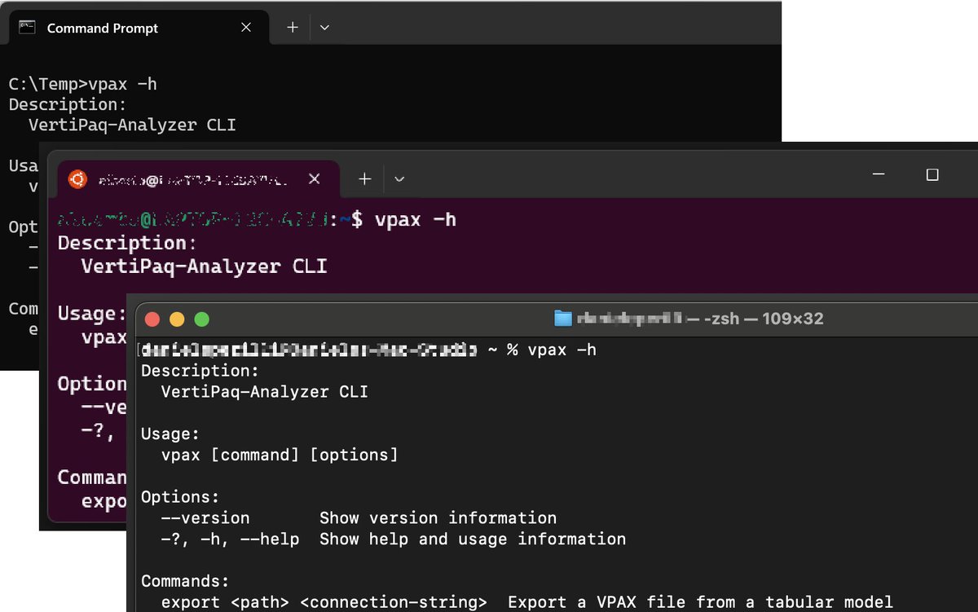Click 'Usage:' heading in zsh window
This screenshot has width=978, height=612.
(x=170, y=434)
